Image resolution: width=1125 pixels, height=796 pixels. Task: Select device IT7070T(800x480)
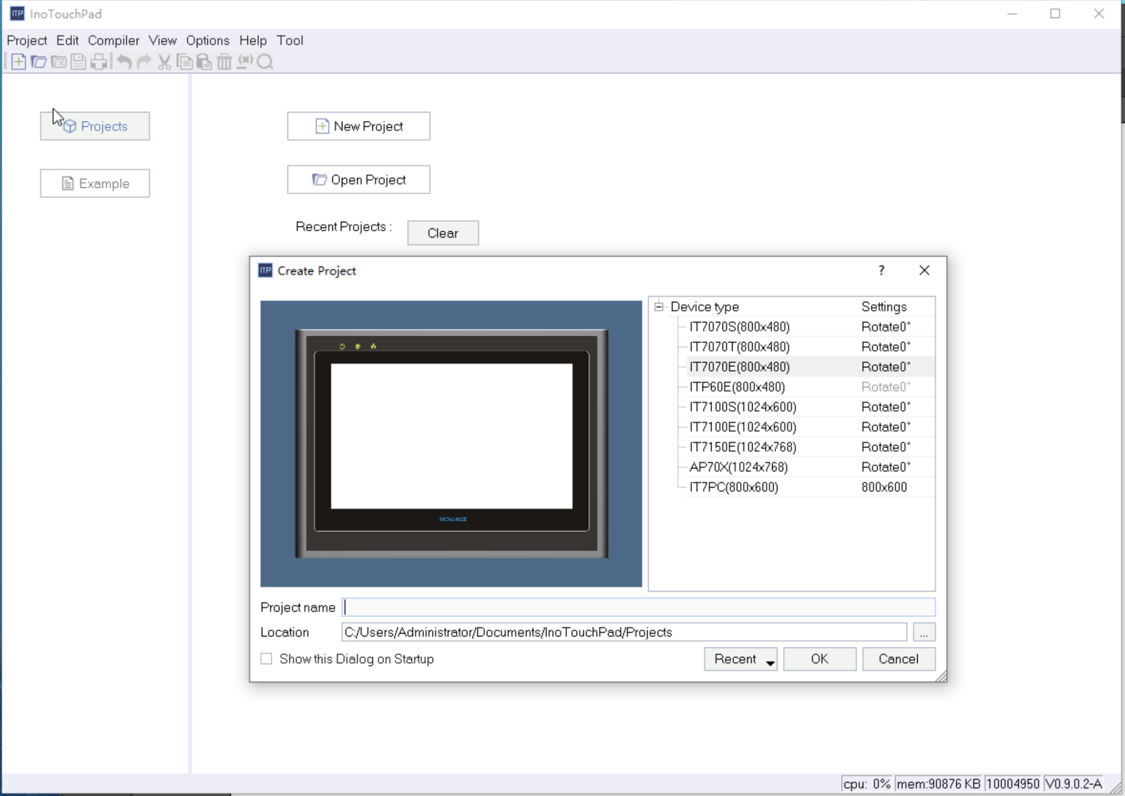pos(739,347)
